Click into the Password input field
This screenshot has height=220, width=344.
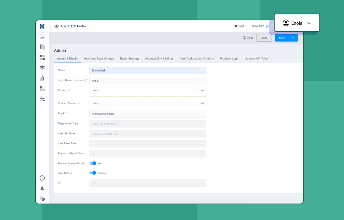tap(144, 90)
